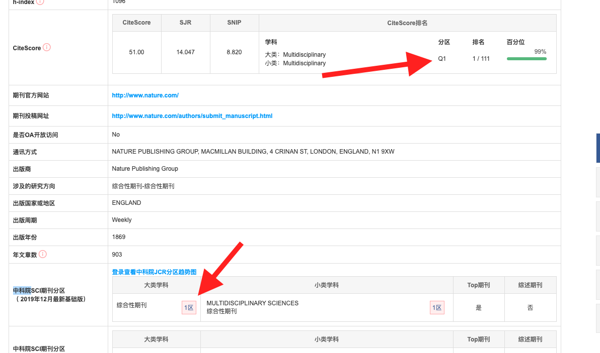Click the 小类: Multidisciplinary text
The height and width of the screenshot is (353, 600).
click(x=295, y=63)
